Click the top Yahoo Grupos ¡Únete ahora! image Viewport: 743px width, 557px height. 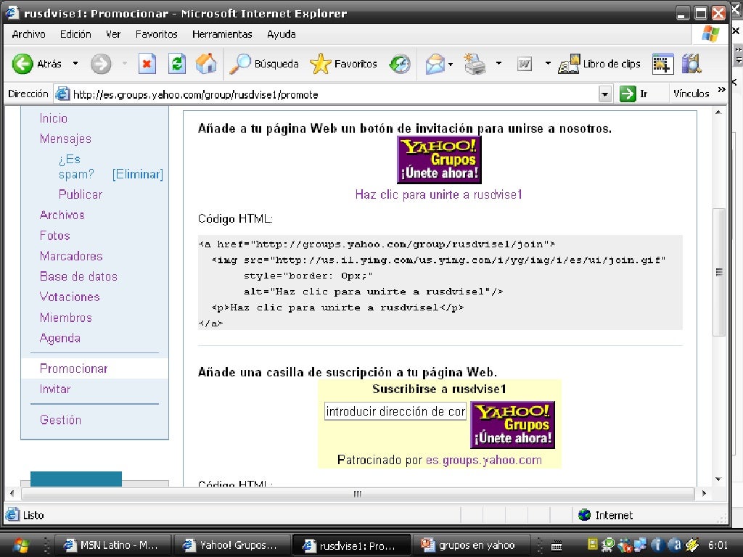pyautogui.click(x=439, y=160)
